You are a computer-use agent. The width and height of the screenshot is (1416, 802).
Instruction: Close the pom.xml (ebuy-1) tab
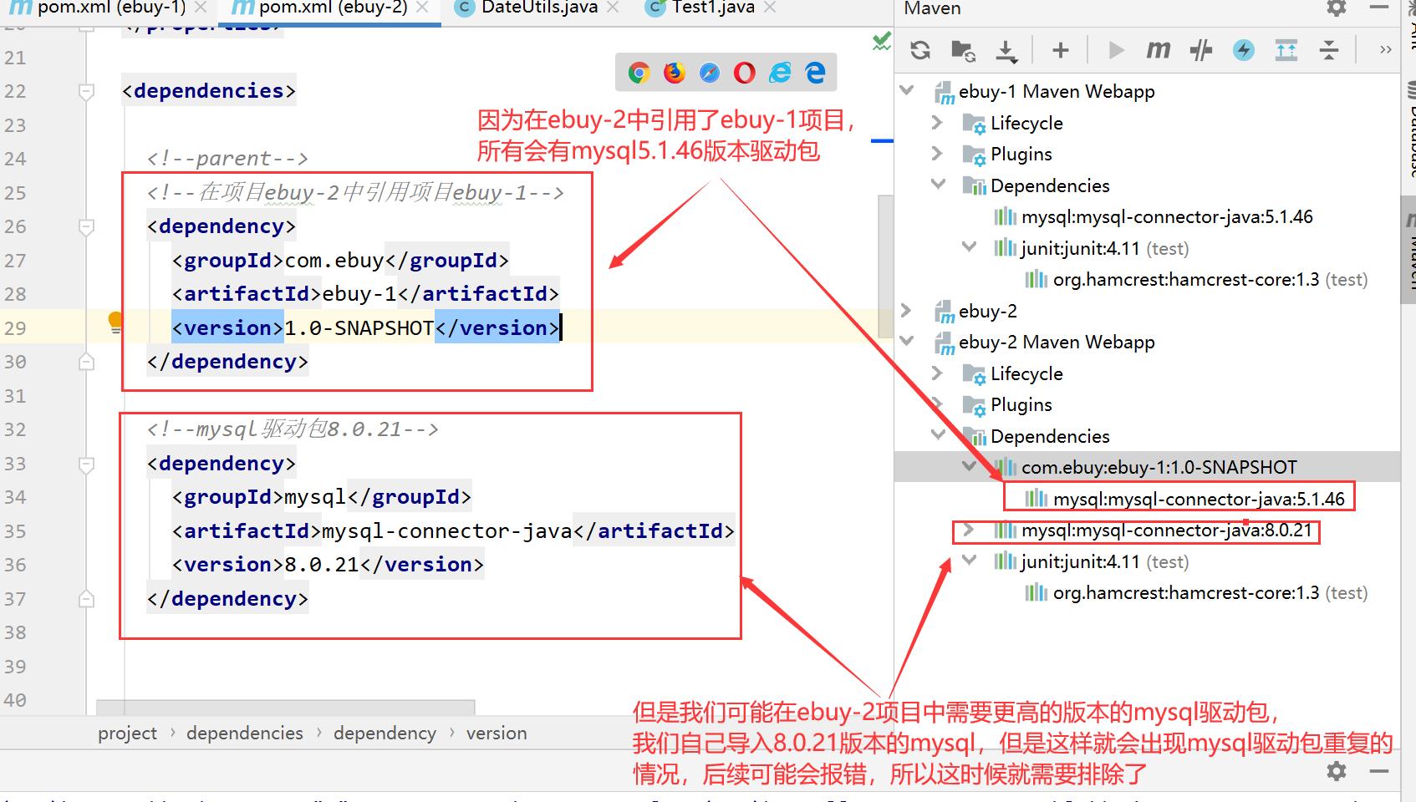[200, 8]
